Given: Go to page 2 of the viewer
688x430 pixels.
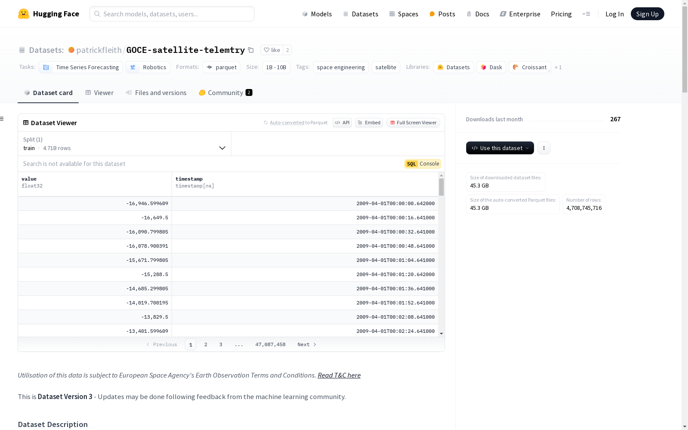Looking at the screenshot, I should click(206, 344).
